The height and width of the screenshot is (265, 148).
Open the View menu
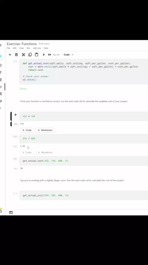pos(22,48)
